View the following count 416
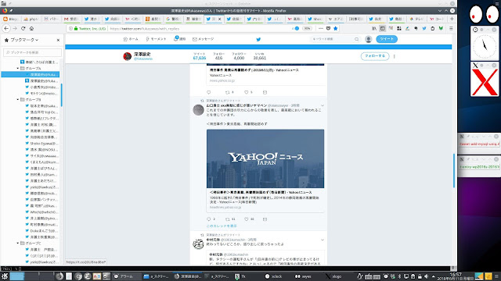This screenshot has height=281, width=501. tap(218, 56)
